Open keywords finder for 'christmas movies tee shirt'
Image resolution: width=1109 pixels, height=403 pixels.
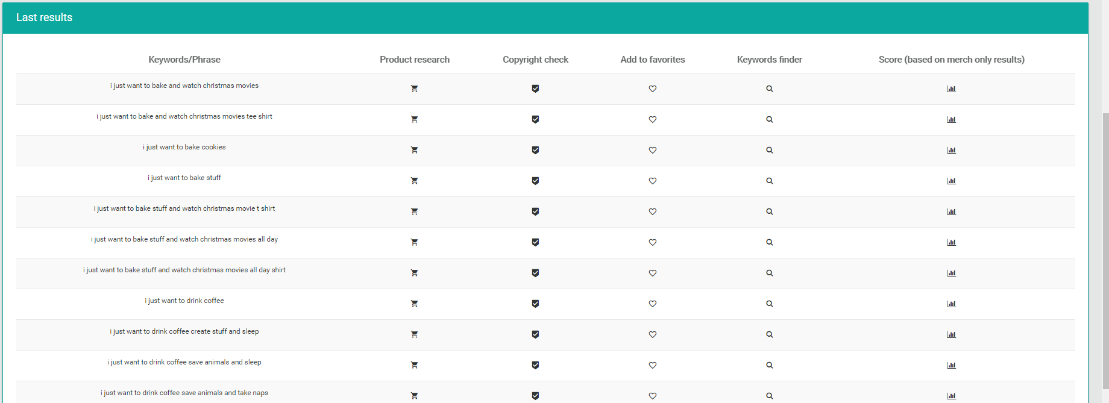[x=770, y=119]
